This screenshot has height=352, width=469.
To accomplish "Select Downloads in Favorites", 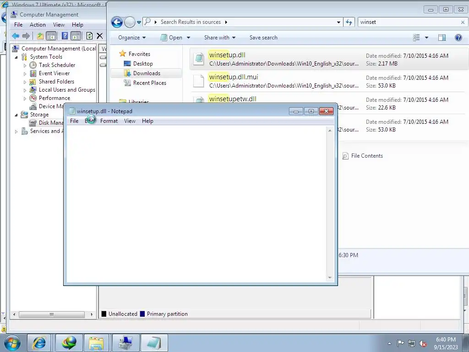I will 147,73.
